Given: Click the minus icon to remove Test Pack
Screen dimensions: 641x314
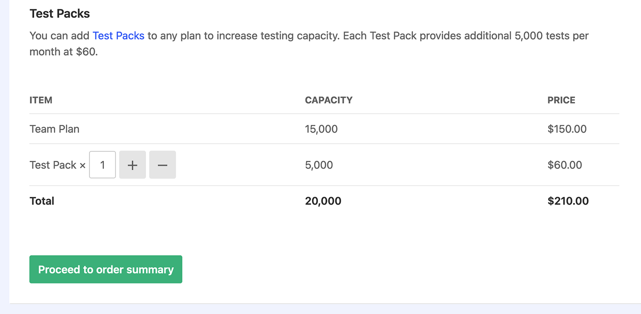Looking at the screenshot, I should 162,165.
